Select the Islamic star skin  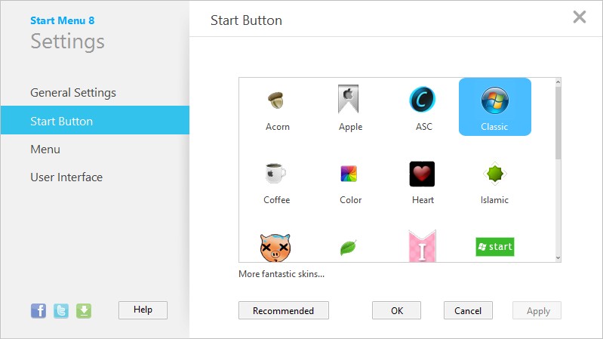point(494,181)
